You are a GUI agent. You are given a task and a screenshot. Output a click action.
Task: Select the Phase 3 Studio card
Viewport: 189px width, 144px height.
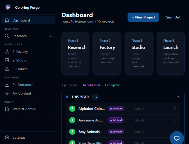pyautogui.click(x=139, y=53)
